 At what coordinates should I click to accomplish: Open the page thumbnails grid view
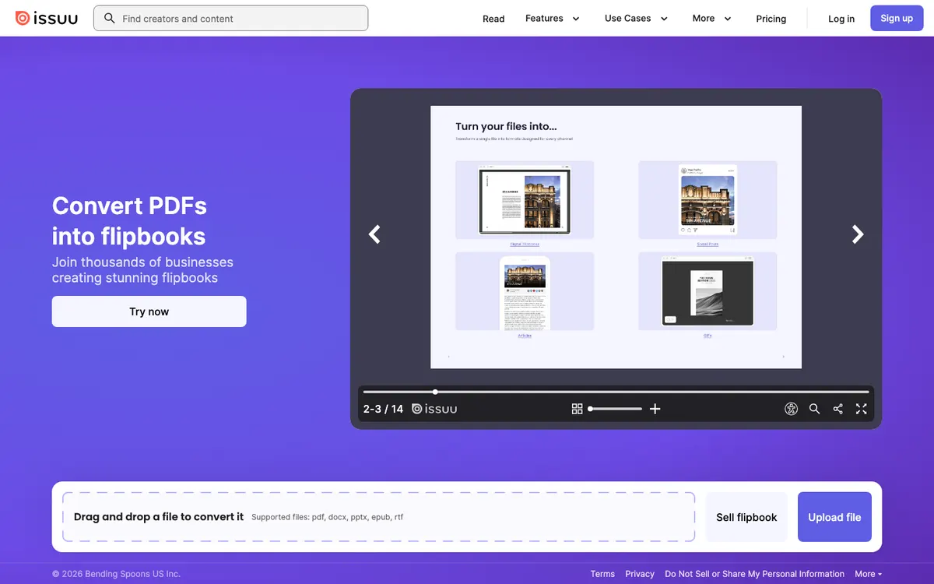(577, 409)
